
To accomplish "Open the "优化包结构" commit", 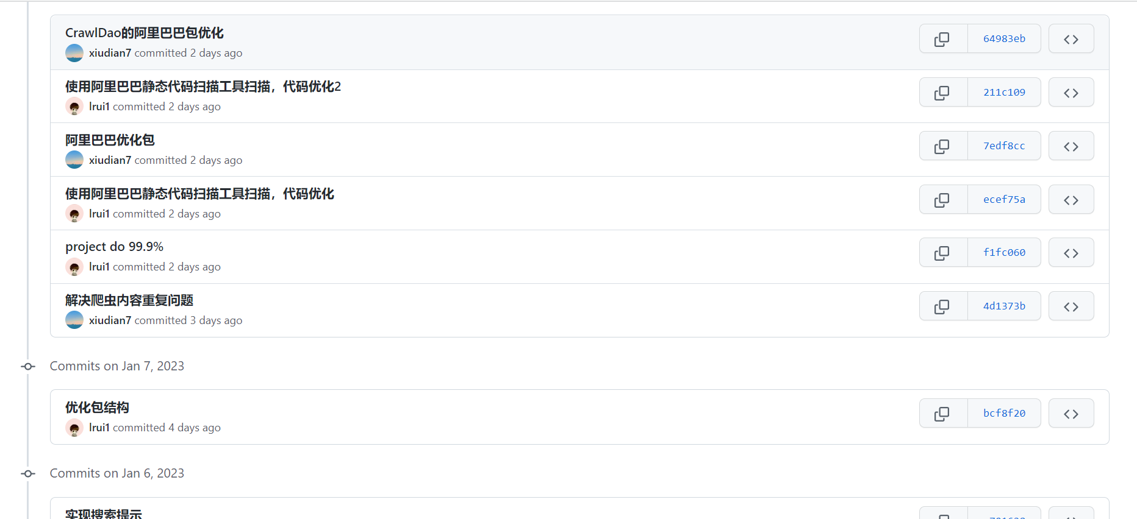I will point(97,408).
